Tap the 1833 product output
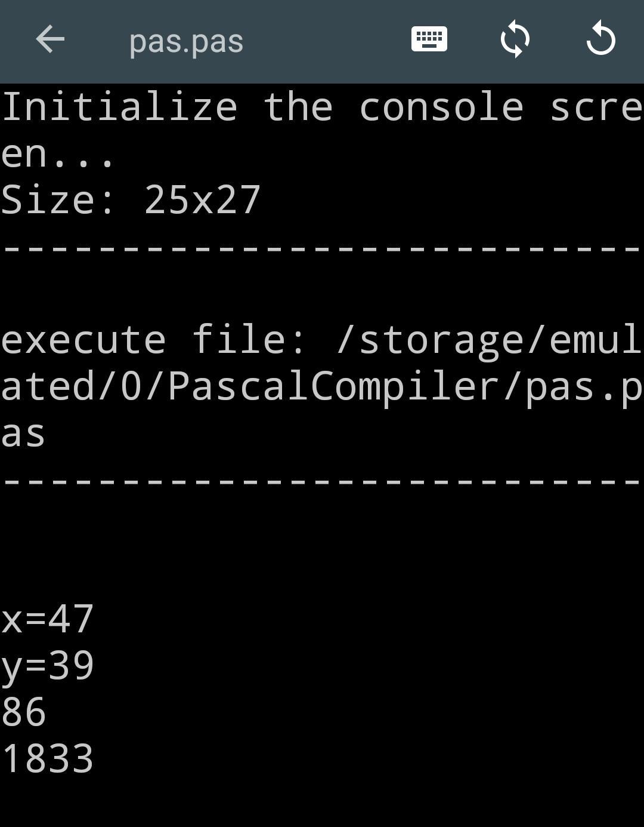 (x=47, y=758)
